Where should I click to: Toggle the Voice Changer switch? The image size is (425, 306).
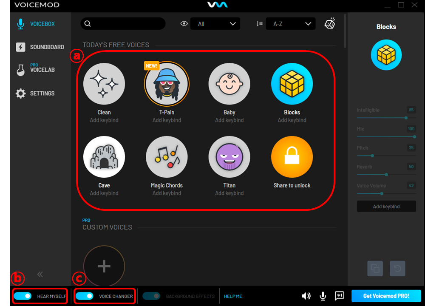pyautogui.click(x=84, y=296)
